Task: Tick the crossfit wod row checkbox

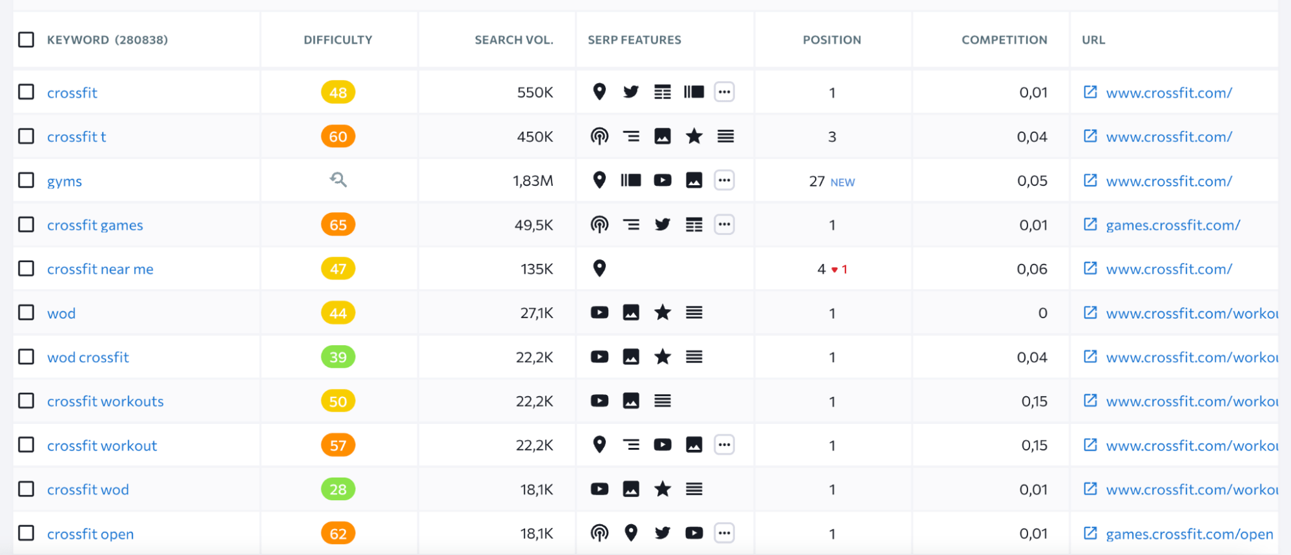Action: 26,489
